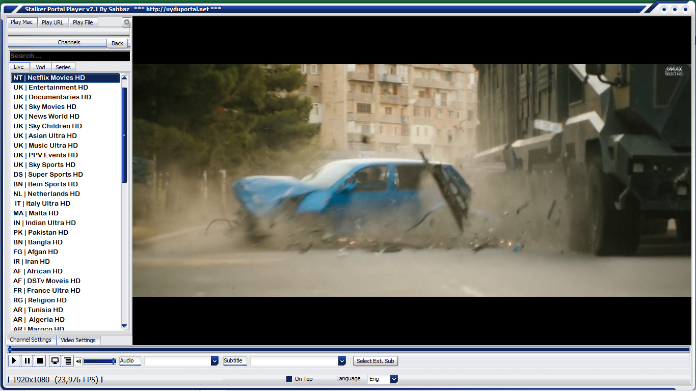This screenshot has width=696, height=391.
Task: Select BN | Bein Sports HD channel
Action: point(65,184)
